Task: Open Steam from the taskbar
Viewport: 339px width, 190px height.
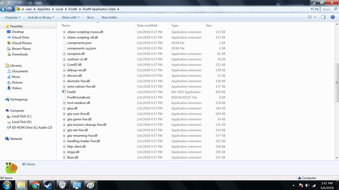Action: coord(49,185)
